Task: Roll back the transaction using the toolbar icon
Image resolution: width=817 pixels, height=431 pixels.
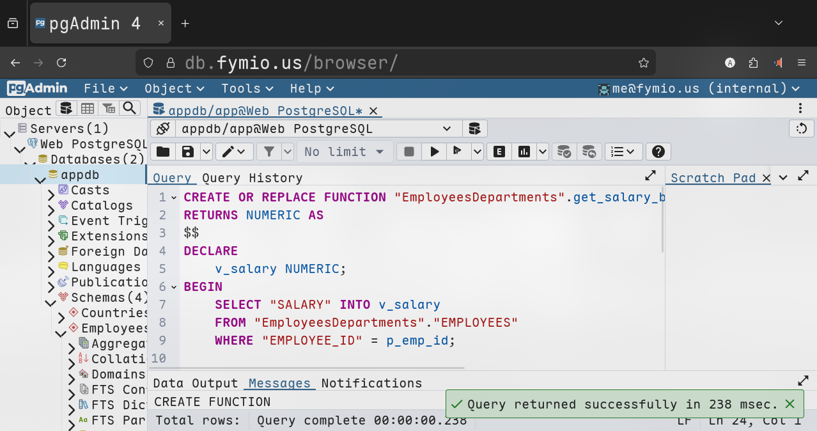Action: 589,152
